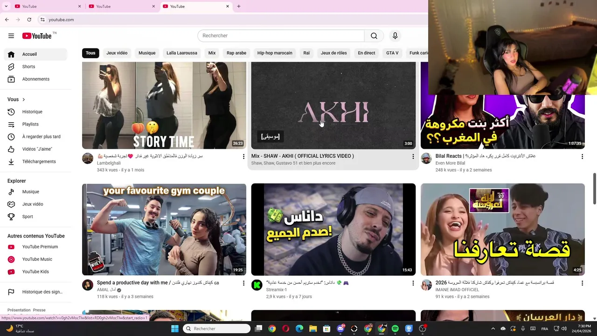Start voice search with microphone icon
The image size is (597, 336).
(x=395, y=36)
